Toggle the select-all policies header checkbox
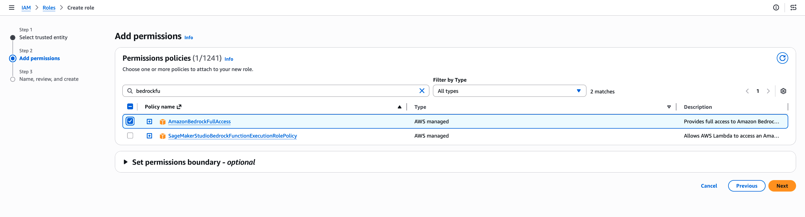The image size is (805, 217). point(130,107)
